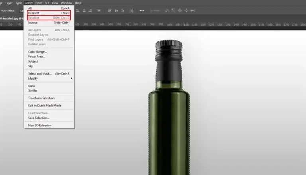306x175 pixels.
Task: Choose Sky from the Select menu
Action: coord(49,66)
